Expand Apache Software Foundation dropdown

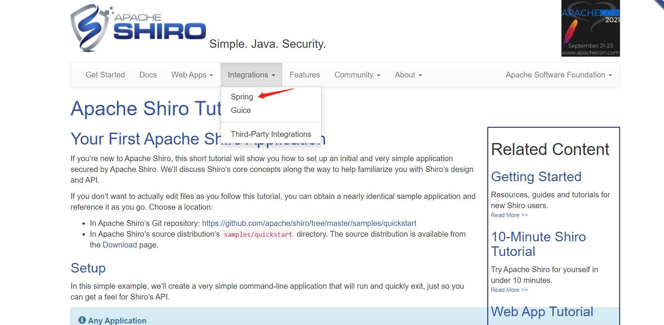tap(559, 75)
